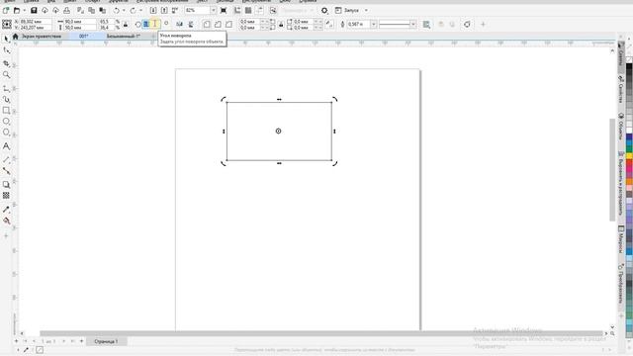This screenshot has width=633, height=356.
Task: Click the Paste icon in the standard toolbar
Action: pyautogui.click(x=103, y=10)
